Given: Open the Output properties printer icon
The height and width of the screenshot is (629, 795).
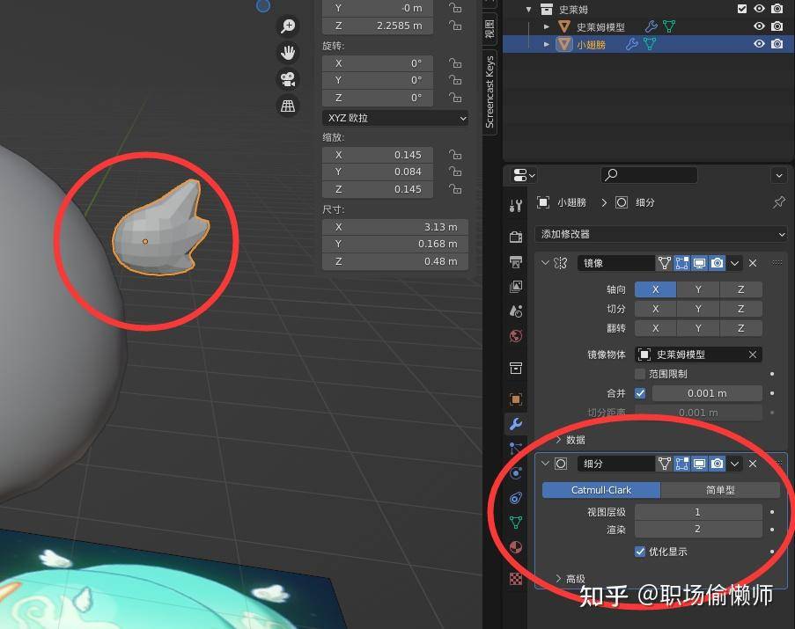Looking at the screenshot, I should (x=516, y=261).
